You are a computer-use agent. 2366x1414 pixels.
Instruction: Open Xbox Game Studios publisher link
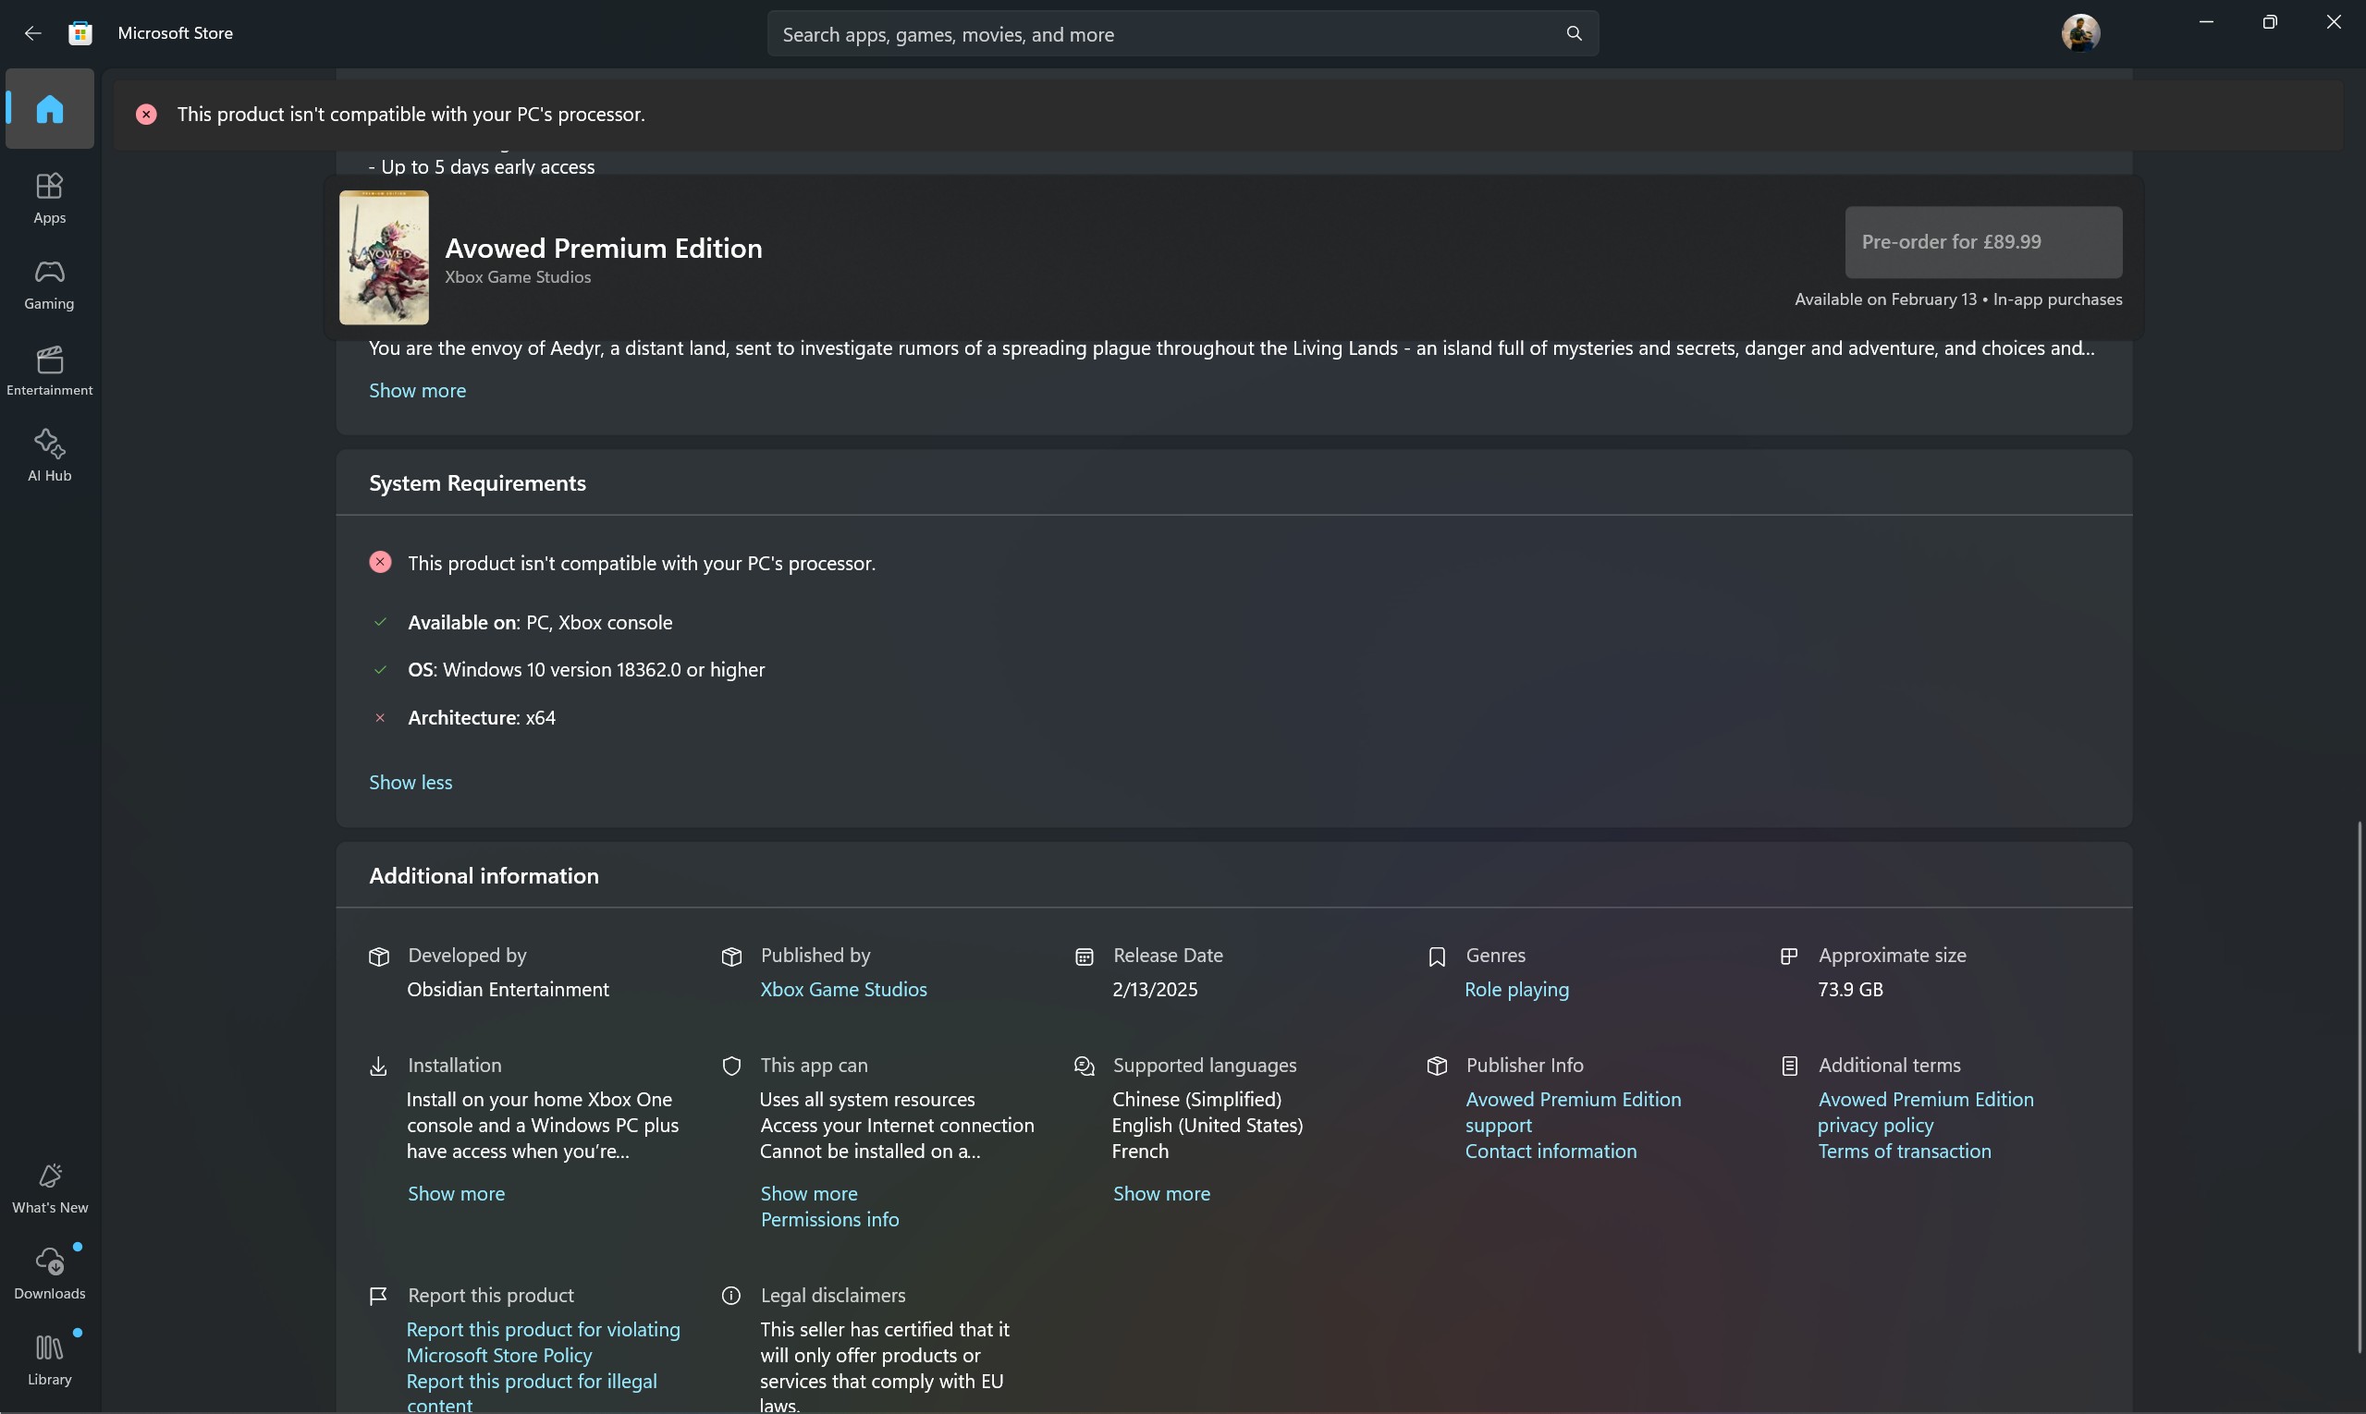pyautogui.click(x=843, y=990)
